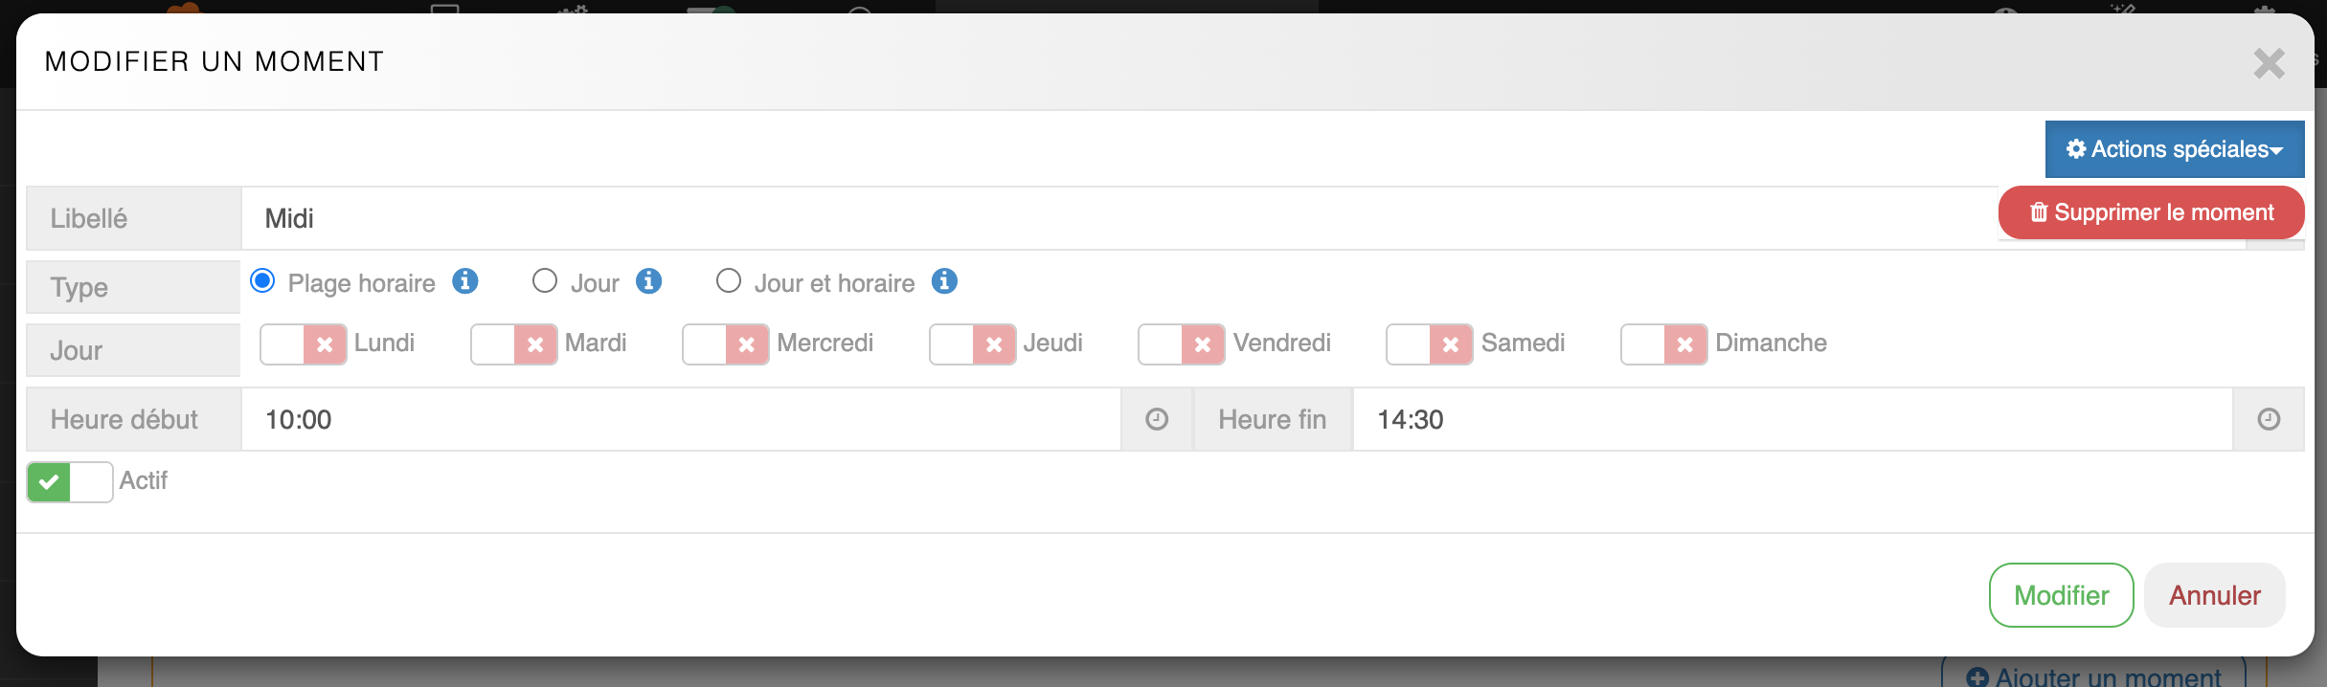Turn on the Mercredi toggle
The width and height of the screenshot is (2327, 687).
point(726,344)
